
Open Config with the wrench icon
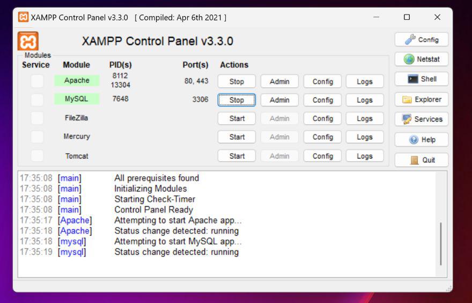[x=422, y=40]
